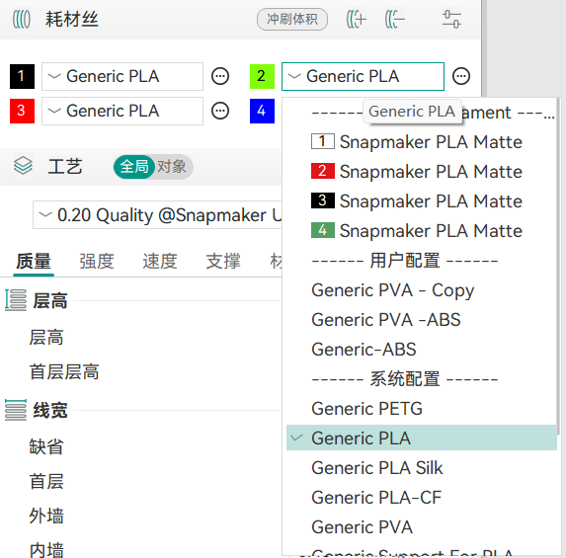Screen dimensions: 566x558
Task: Select Generic-ABS user preset
Action: click(421, 350)
